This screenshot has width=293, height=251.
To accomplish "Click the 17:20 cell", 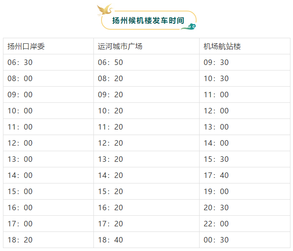I will coord(146,224).
